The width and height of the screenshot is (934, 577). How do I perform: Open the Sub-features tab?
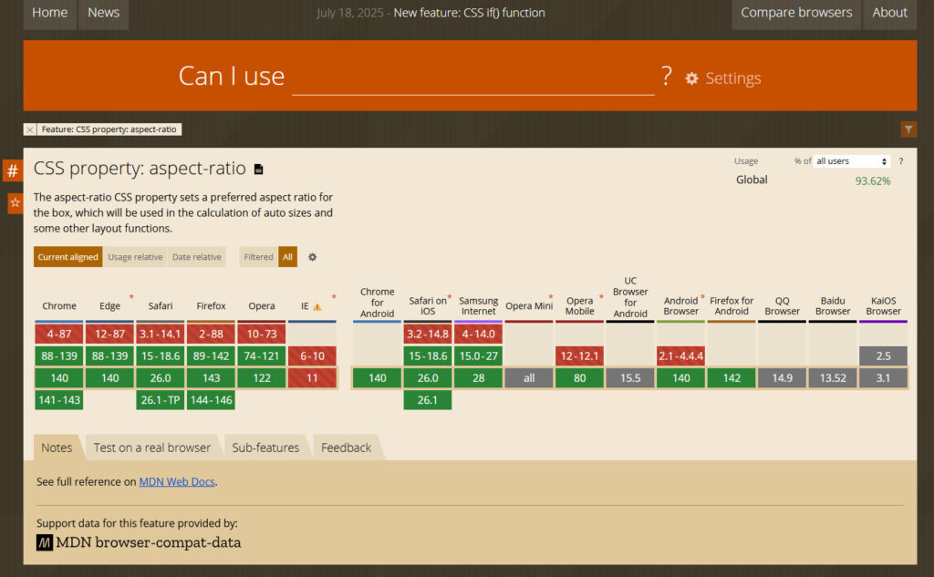[265, 448]
